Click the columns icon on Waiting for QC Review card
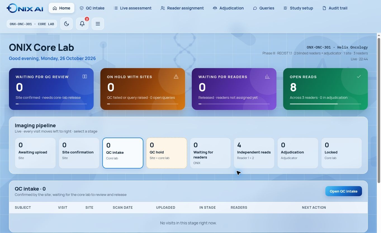This screenshot has width=381, height=233. (x=85, y=76)
